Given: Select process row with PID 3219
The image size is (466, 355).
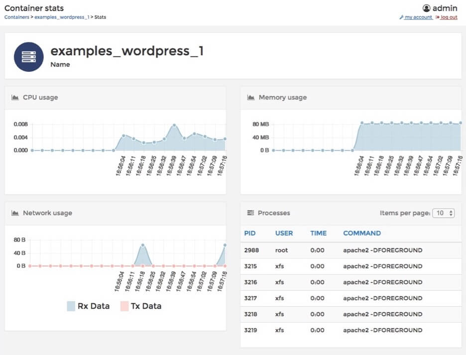Looking at the screenshot, I should (x=350, y=330).
